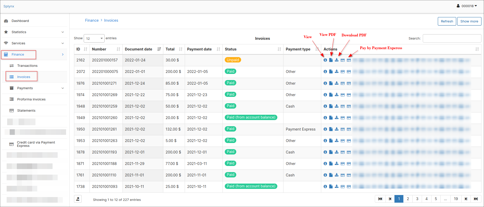The image size is (484, 207).
Task: Click the export table icon below the table
Action: pyautogui.click(x=78, y=199)
